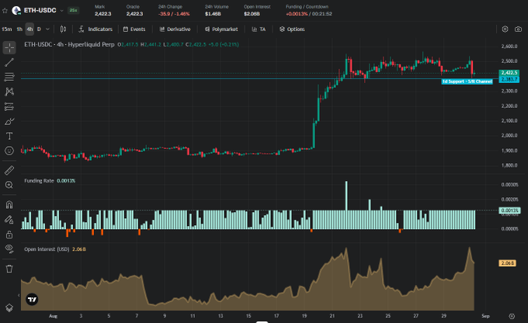Select the 4h timeframe
The image size is (528, 323).
(x=30, y=30)
